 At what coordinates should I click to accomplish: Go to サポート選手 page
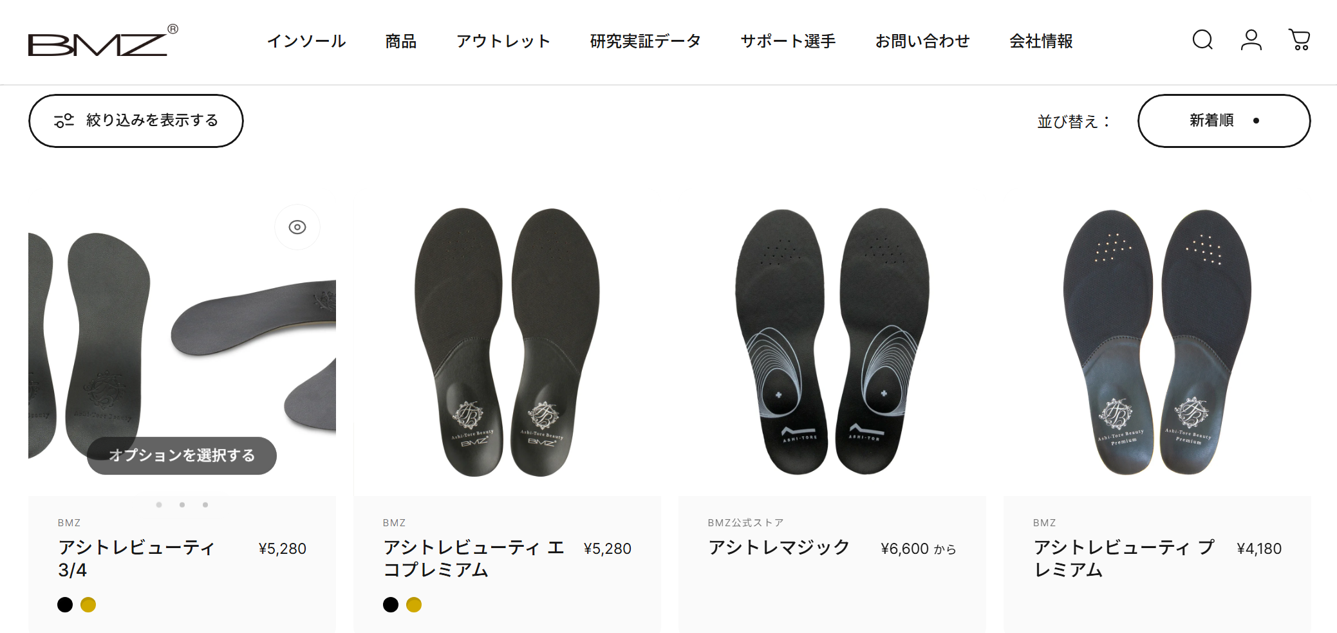[788, 41]
